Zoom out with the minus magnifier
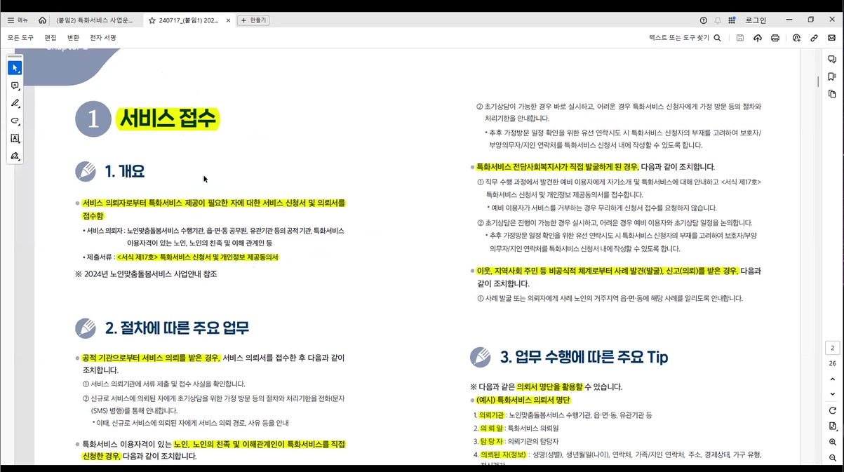This screenshot has height=472, width=844. coord(832,457)
